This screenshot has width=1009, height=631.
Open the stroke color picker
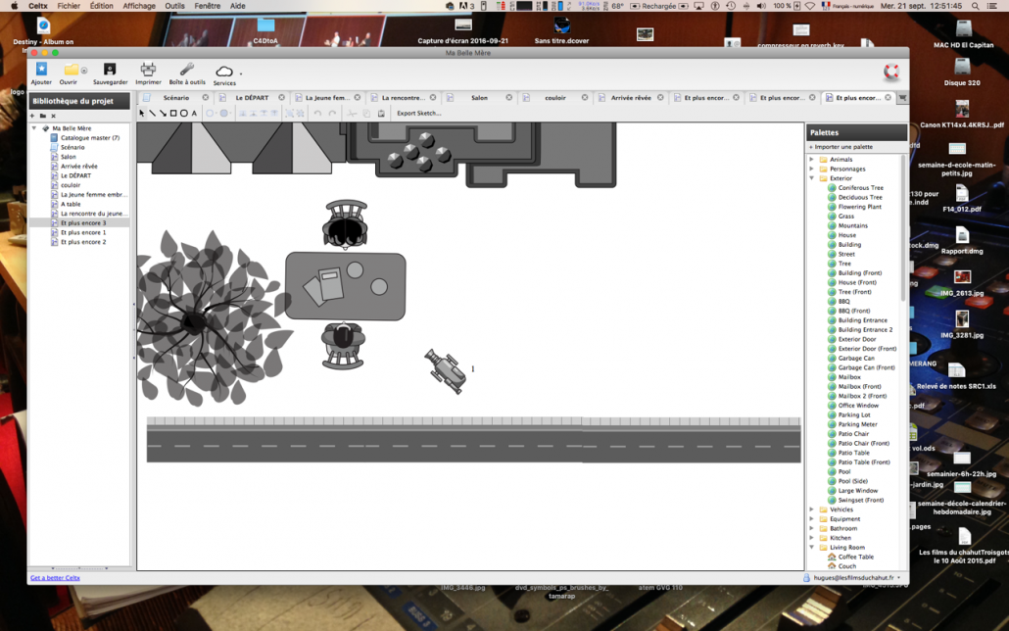(x=210, y=114)
